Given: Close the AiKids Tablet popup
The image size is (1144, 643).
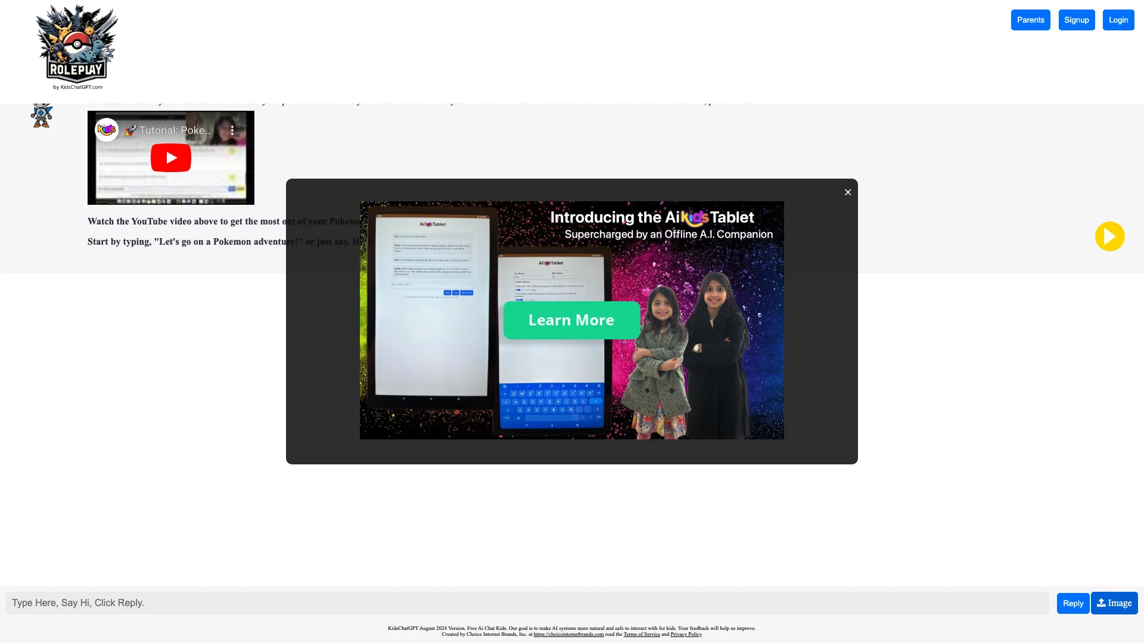Looking at the screenshot, I should click(847, 192).
